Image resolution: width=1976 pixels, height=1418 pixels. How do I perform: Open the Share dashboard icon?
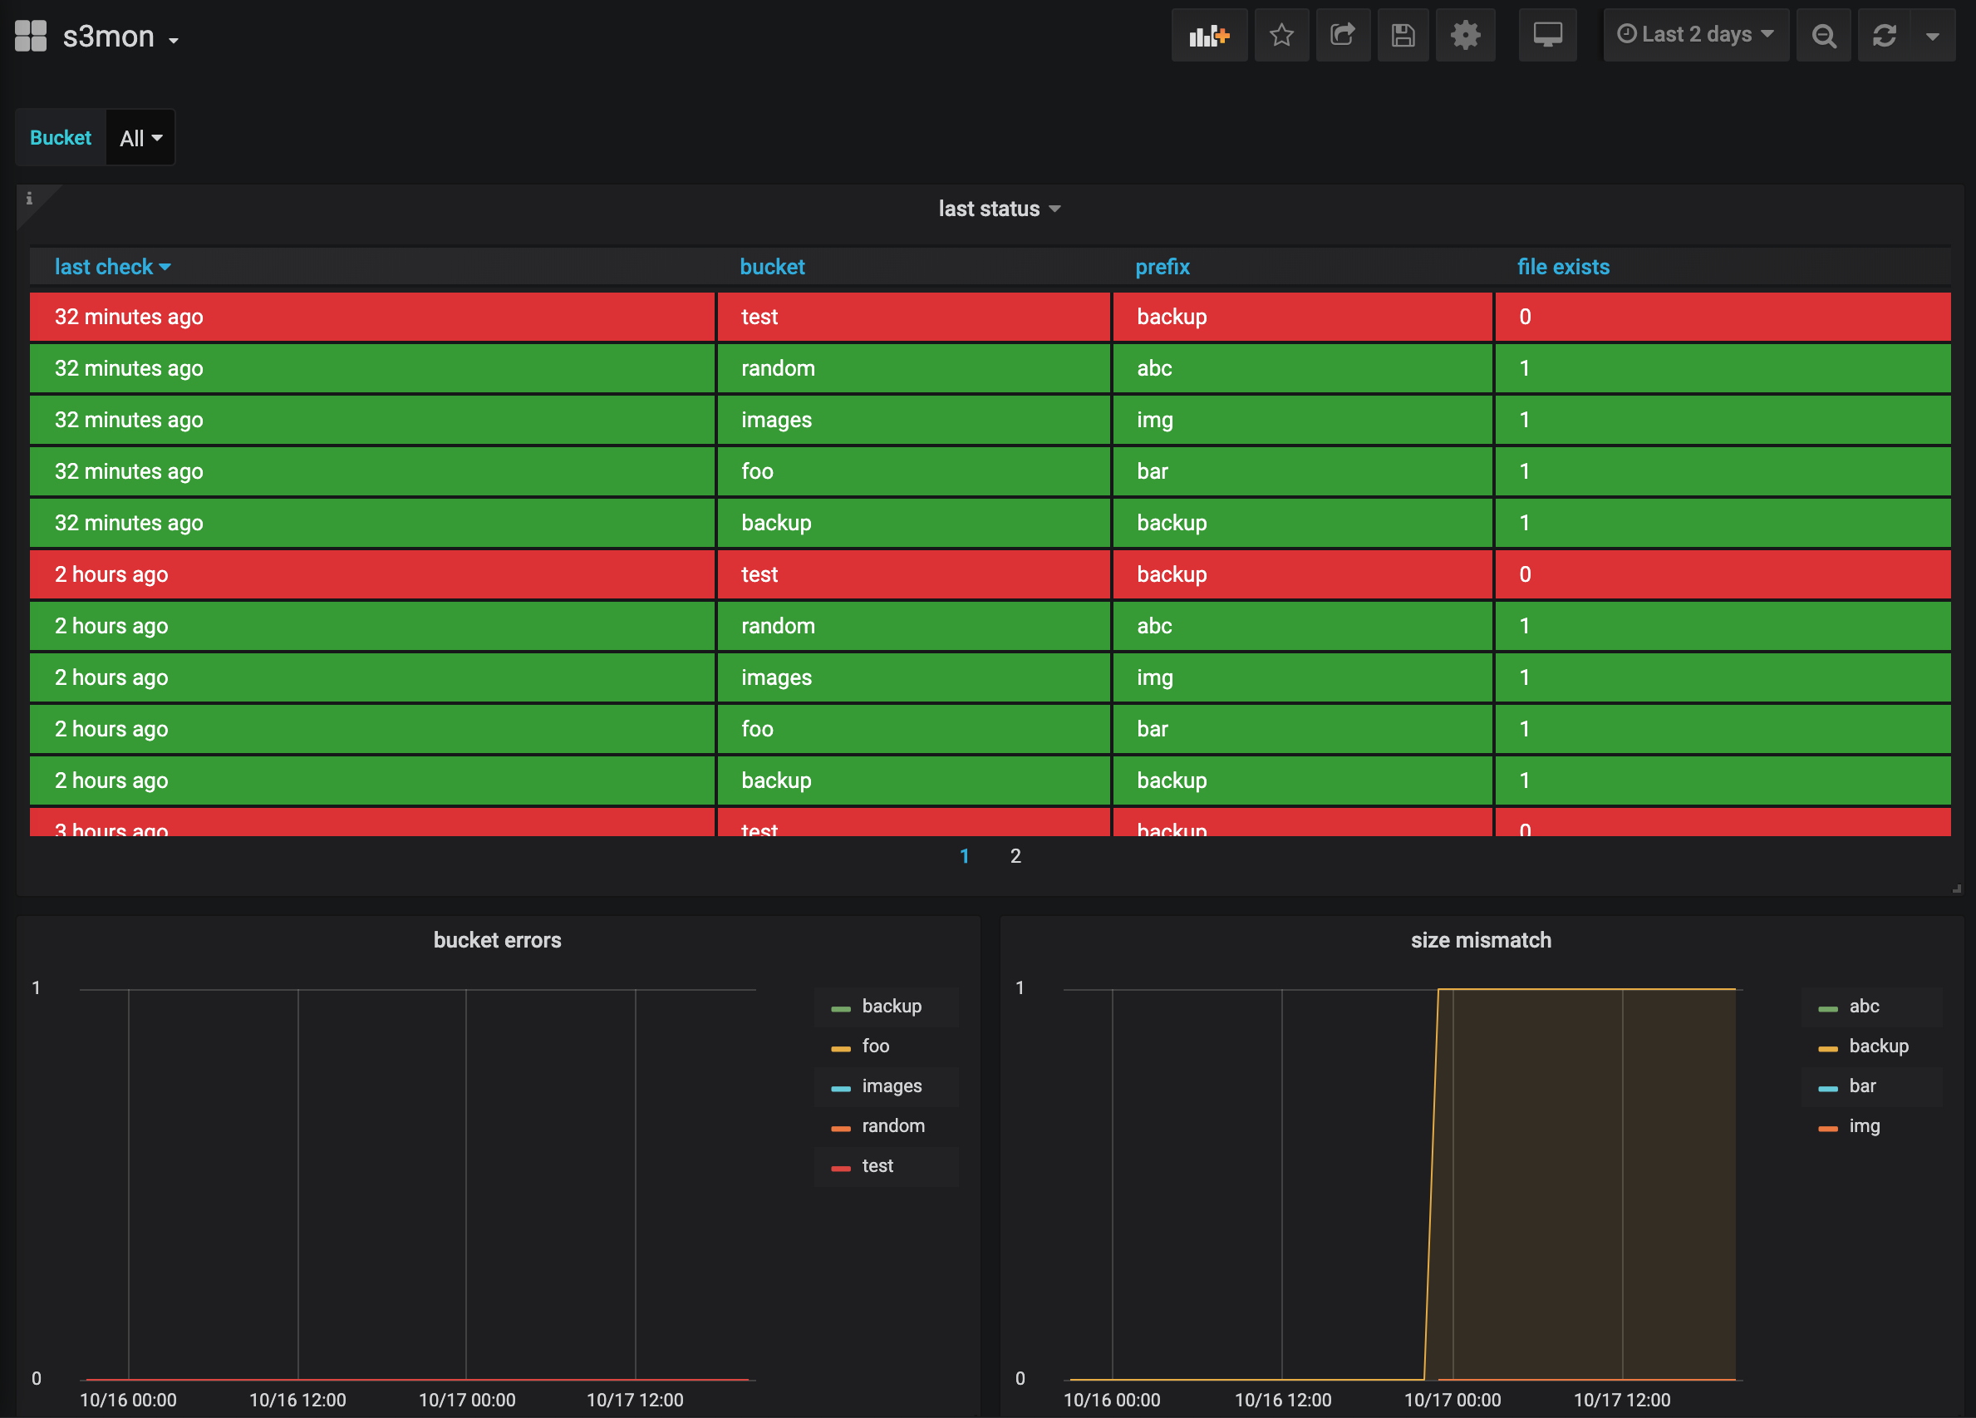pos(1342,36)
